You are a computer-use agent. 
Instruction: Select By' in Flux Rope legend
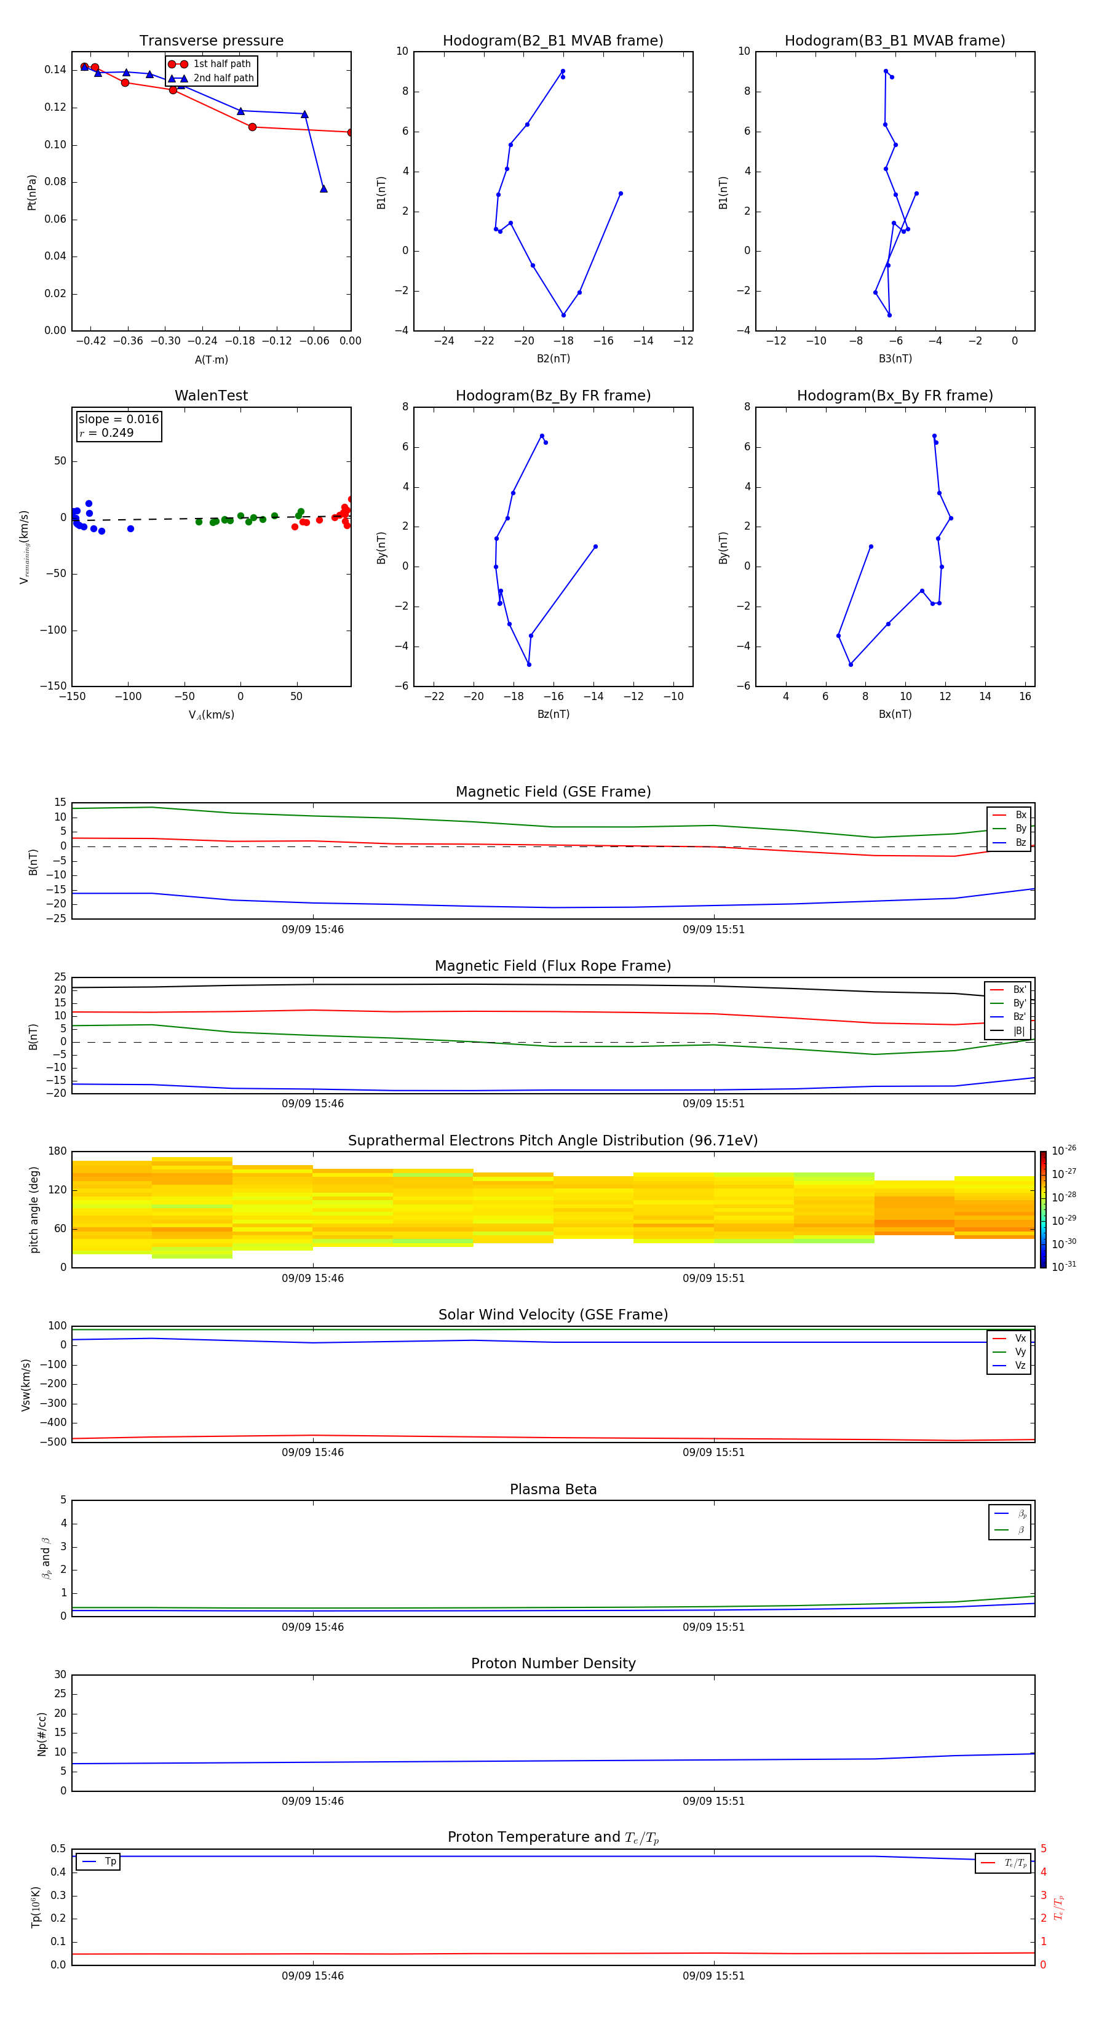pos(1009,1003)
